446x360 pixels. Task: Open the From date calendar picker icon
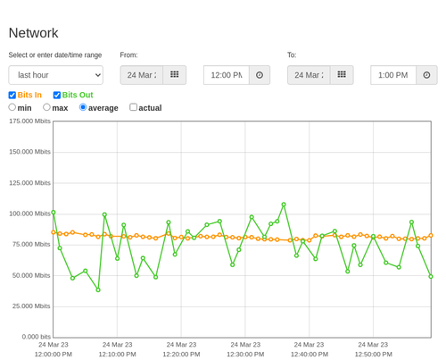(175, 75)
